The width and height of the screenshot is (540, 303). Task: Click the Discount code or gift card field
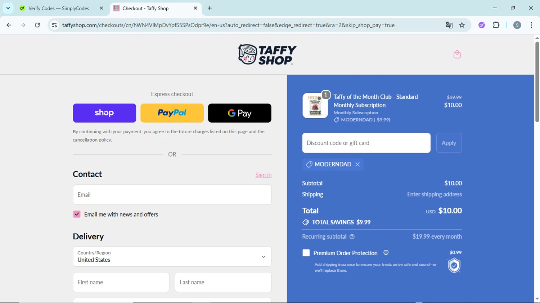pos(366,143)
